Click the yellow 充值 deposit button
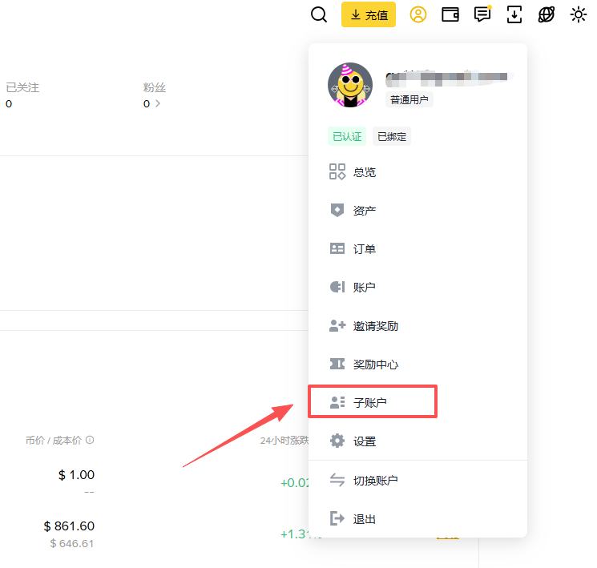 [368, 14]
